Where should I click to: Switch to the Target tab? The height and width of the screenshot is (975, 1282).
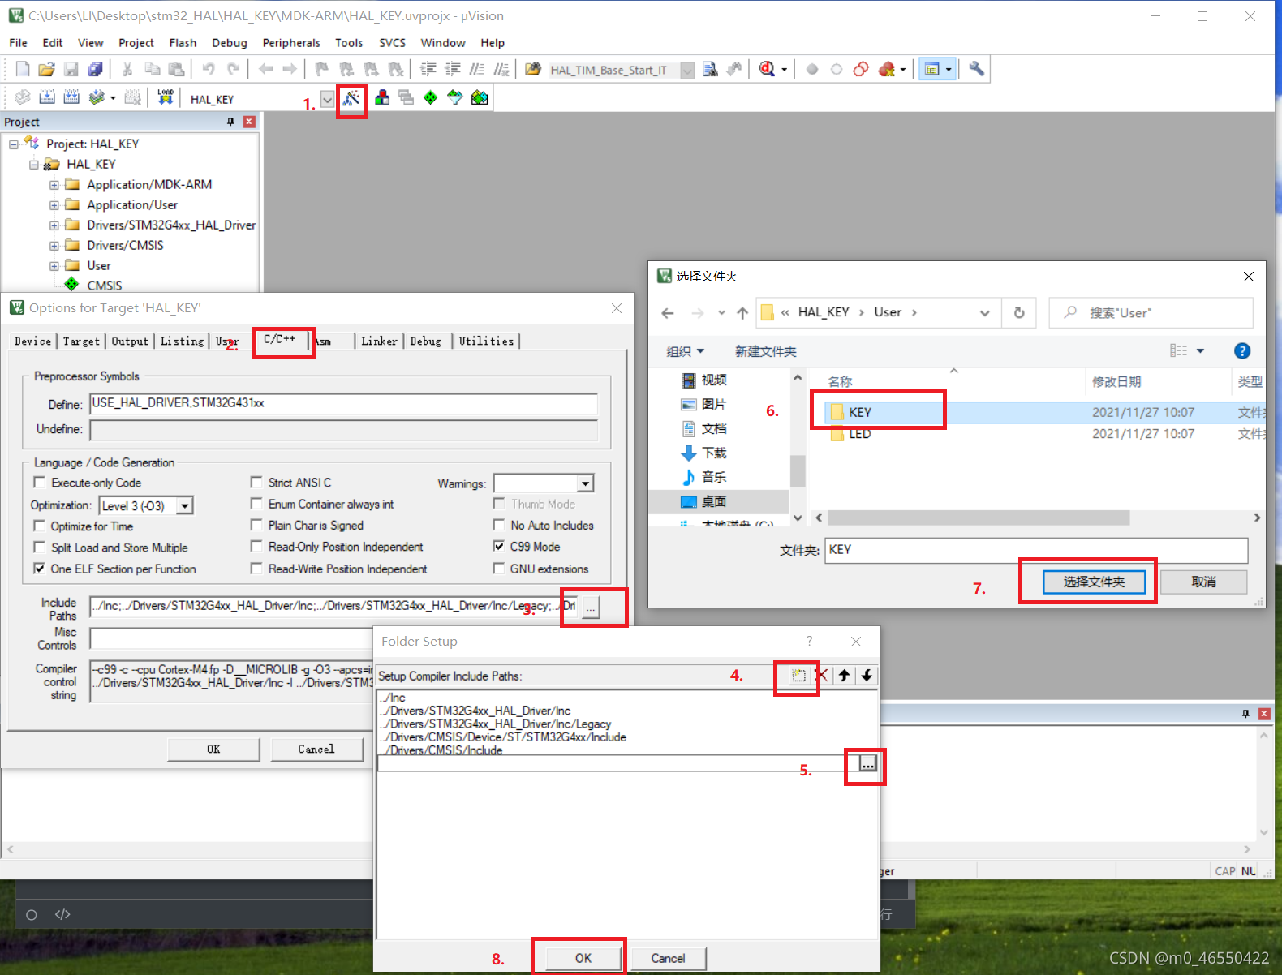[x=81, y=341]
